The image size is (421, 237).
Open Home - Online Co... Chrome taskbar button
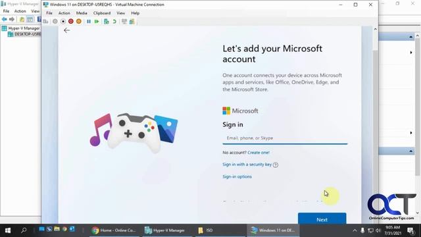tap(114, 230)
